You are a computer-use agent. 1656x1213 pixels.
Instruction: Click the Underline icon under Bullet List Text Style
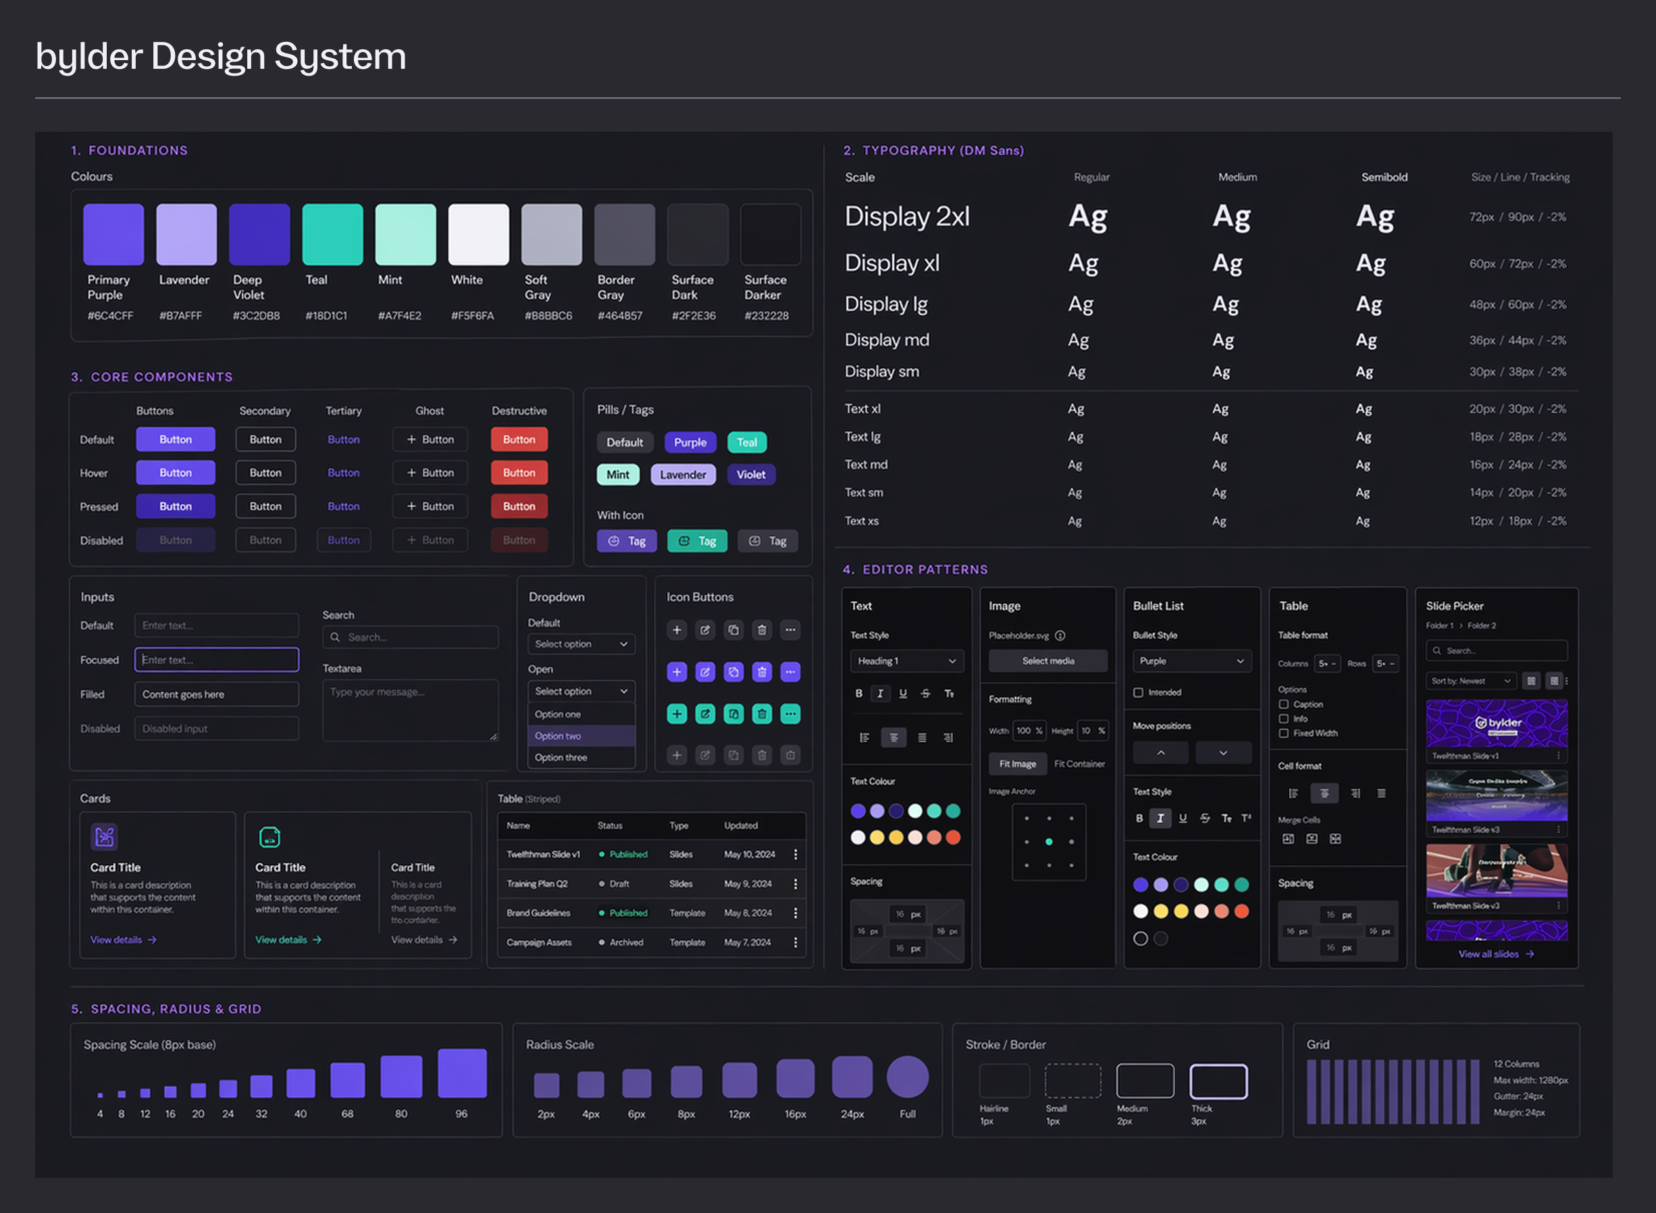click(1183, 818)
